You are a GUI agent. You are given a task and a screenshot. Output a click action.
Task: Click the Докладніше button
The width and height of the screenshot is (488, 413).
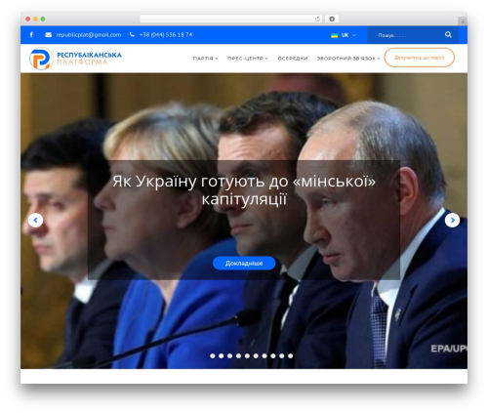pyautogui.click(x=244, y=263)
